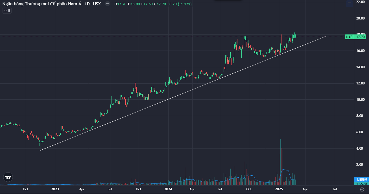Click the 2024 label on time axis
The width and height of the screenshot is (369, 194).
pos(168,189)
